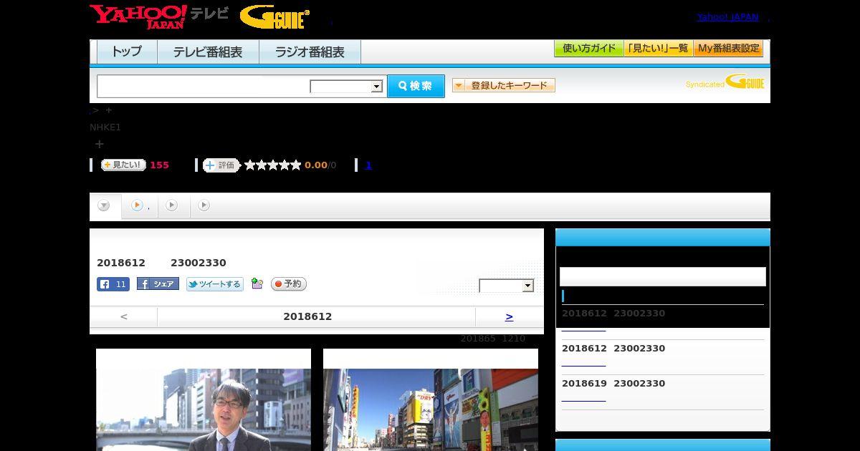Click the first rating star
This screenshot has width=860, height=451.
click(x=250, y=165)
